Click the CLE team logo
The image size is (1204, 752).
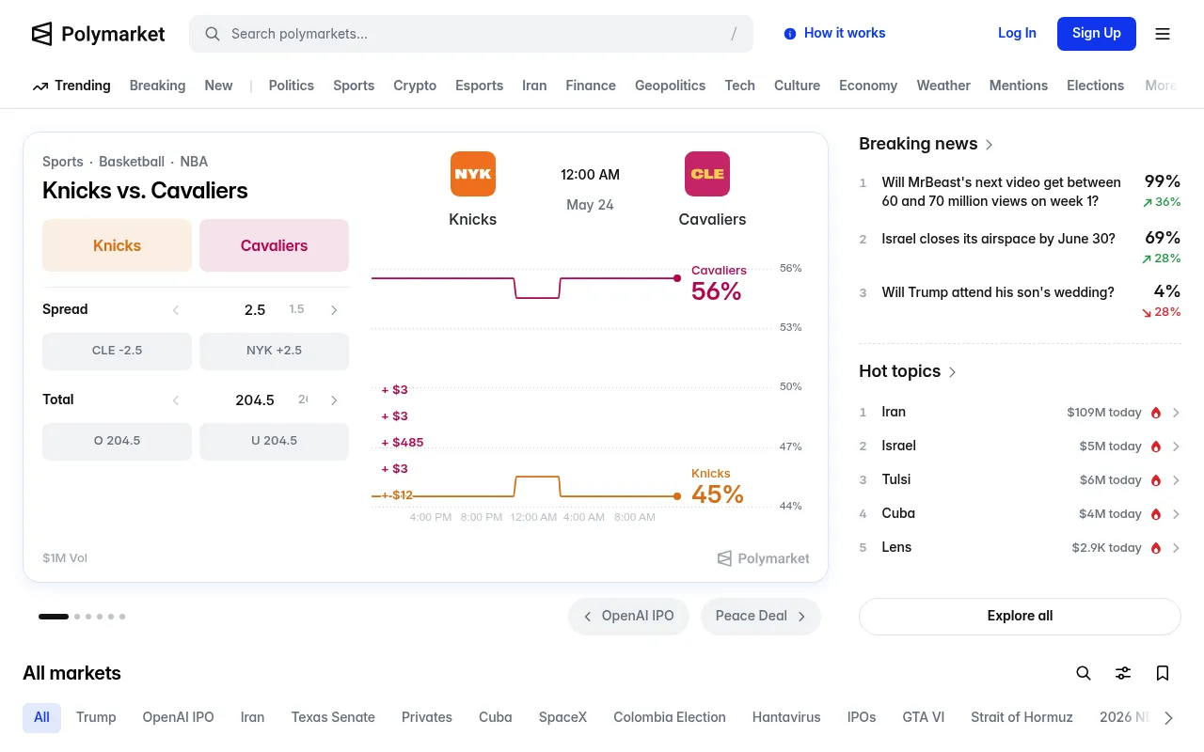pyautogui.click(x=707, y=174)
